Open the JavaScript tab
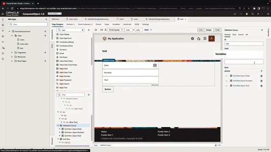Image resolution: width=271 pixels, height=152 pixels. (127, 24)
